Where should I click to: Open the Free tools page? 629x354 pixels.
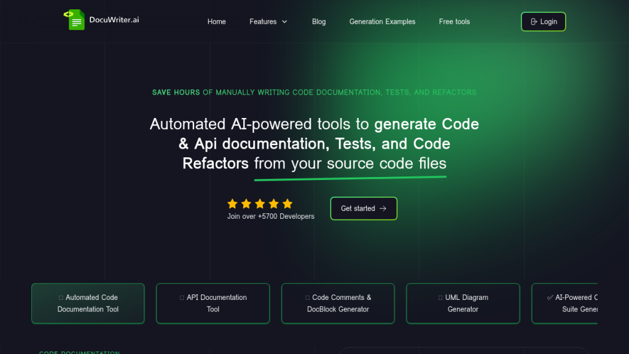click(455, 22)
